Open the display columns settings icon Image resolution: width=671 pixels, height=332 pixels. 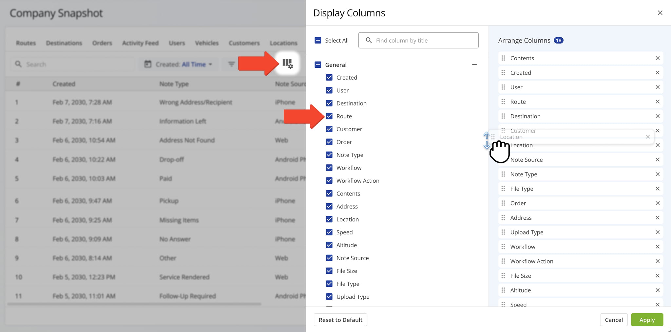tap(288, 63)
